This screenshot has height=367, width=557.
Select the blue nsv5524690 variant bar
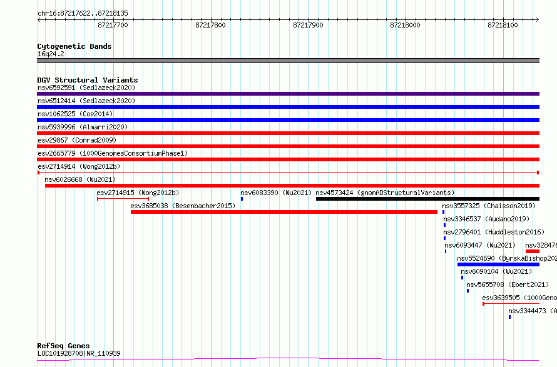pos(498,264)
